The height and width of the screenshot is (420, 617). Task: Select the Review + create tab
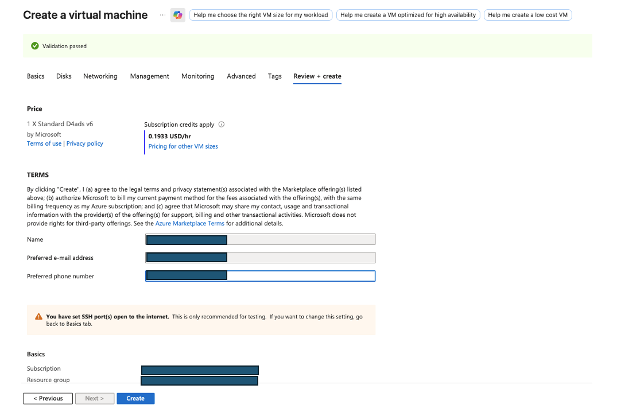[317, 76]
